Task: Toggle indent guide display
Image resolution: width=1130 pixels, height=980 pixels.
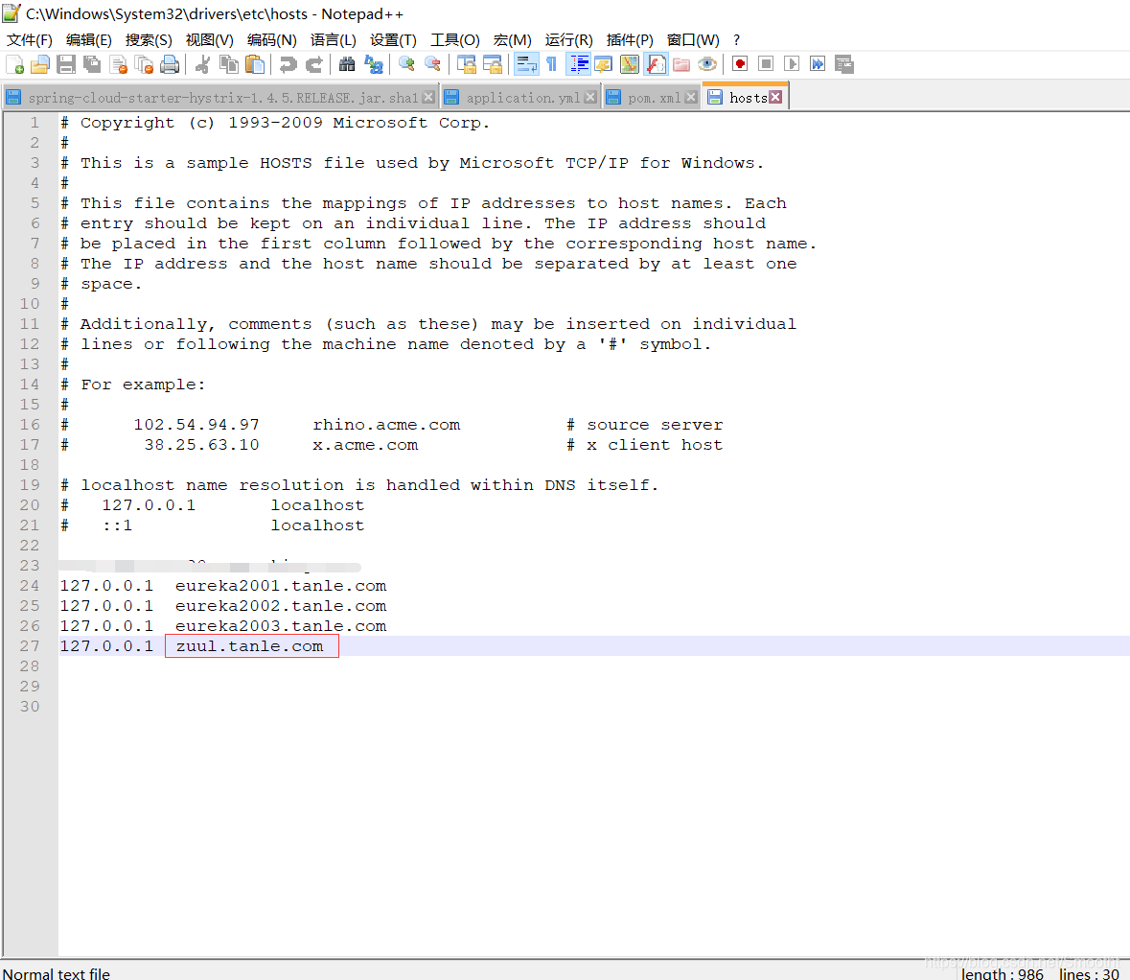Action: (578, 65)
